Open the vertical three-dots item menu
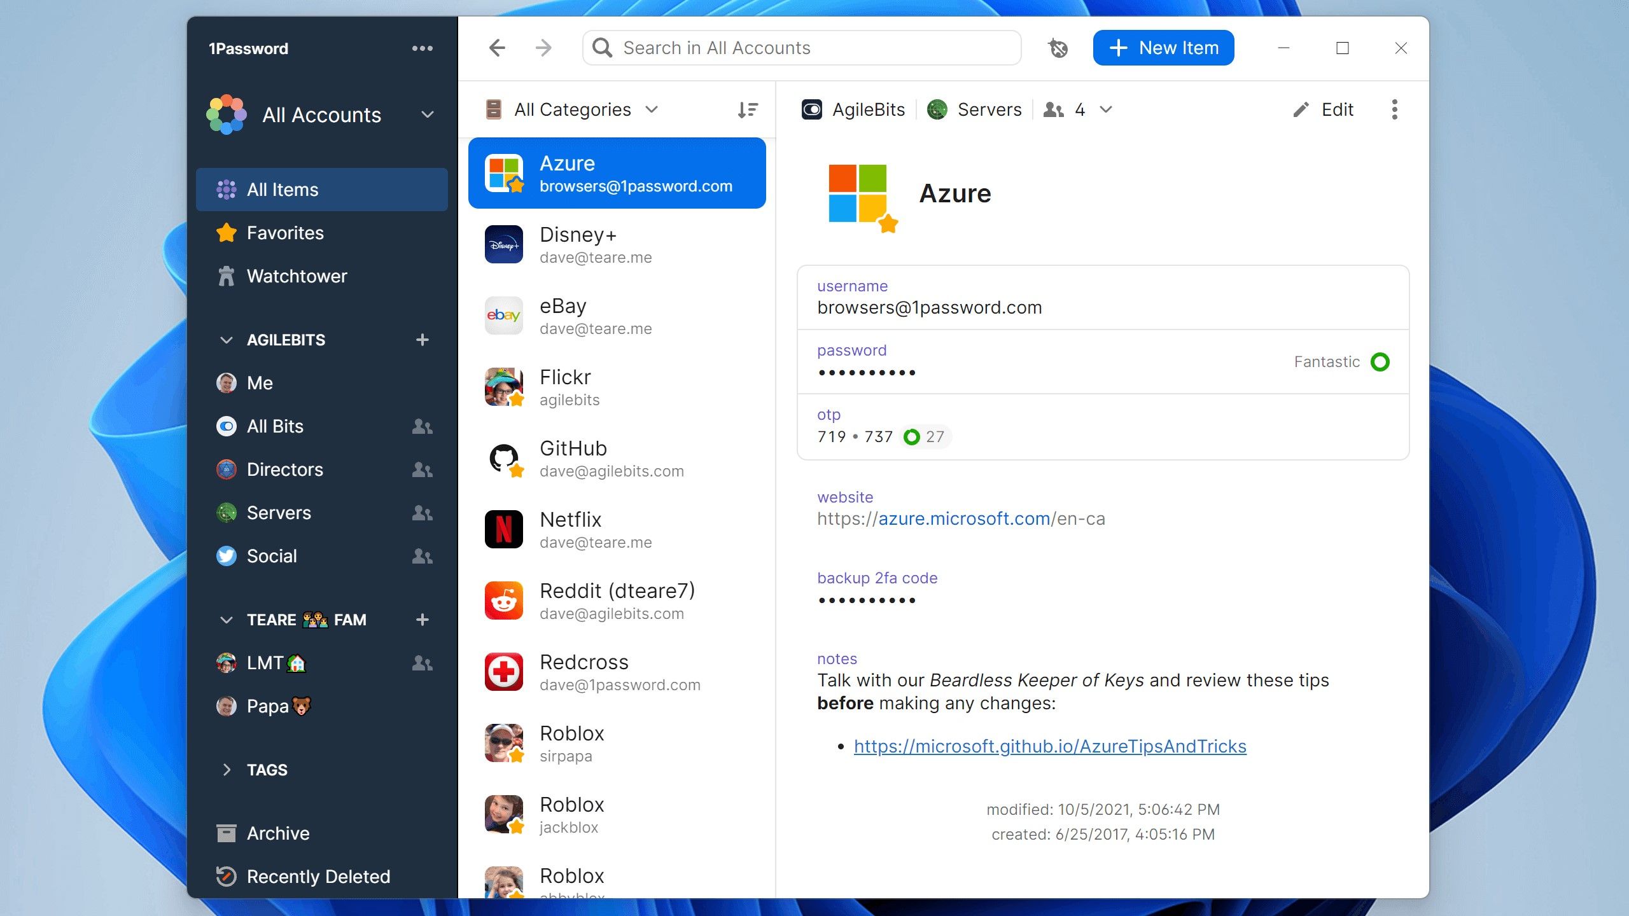The width and height of the screenshot is (1629, 916). tap(1394, 109)
